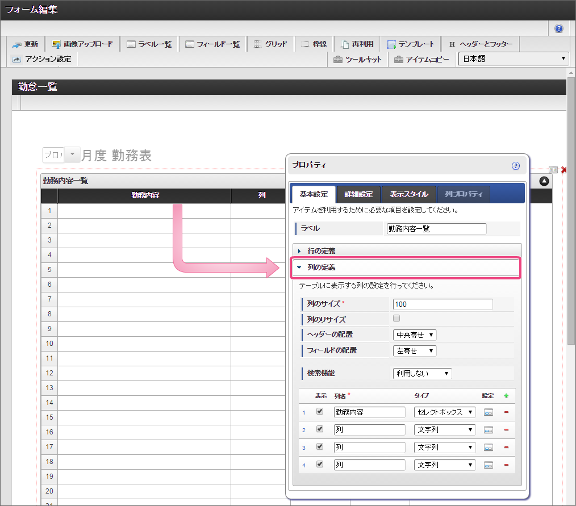Click the green plus add column icon
This screenshot has width=576, height=506.
click(506, 395)
